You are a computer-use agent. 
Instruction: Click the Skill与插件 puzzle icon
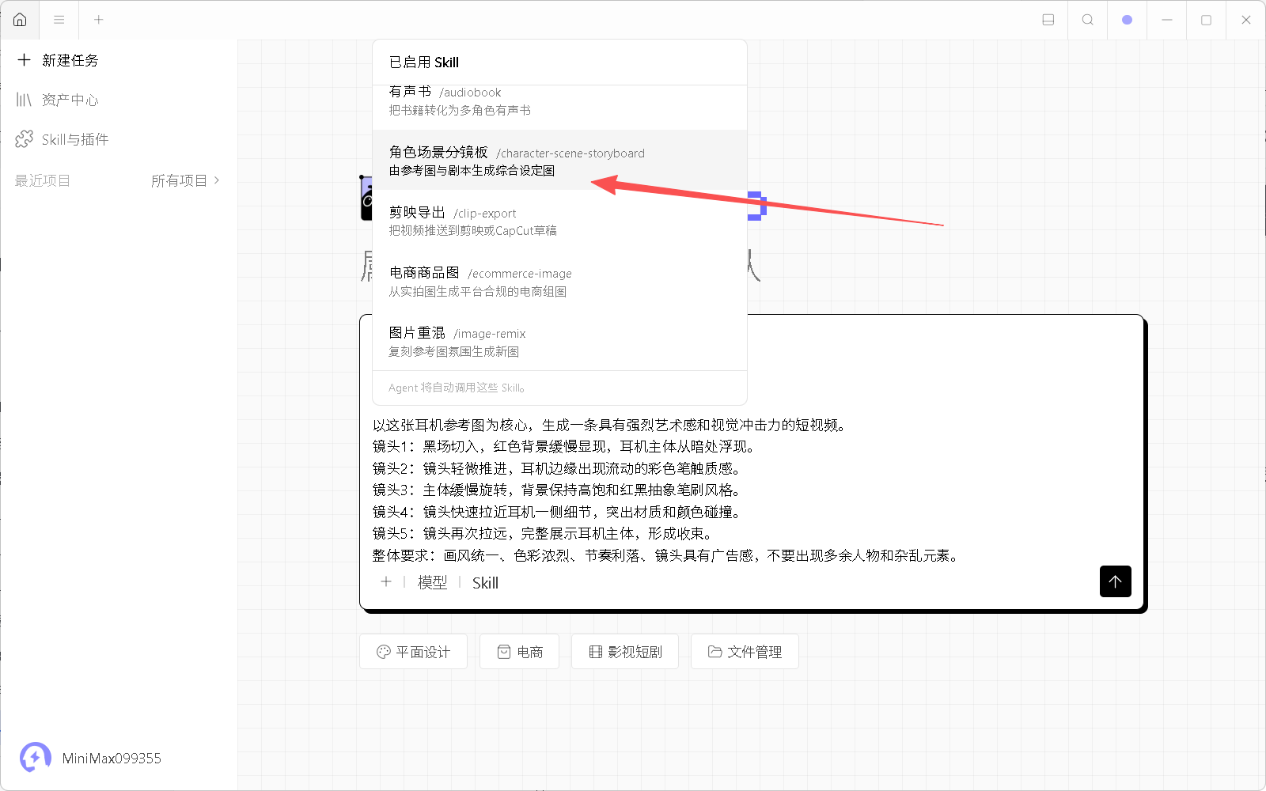(x=25, y=139)
